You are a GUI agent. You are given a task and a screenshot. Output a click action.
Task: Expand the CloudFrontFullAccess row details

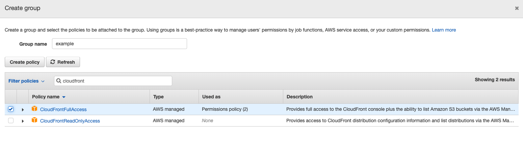23,109
